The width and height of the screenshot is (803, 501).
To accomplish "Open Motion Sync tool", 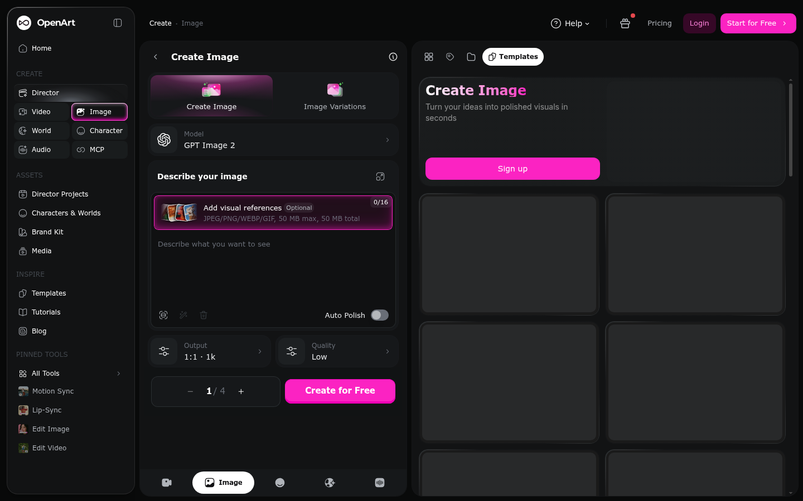I will pos(71,391).
